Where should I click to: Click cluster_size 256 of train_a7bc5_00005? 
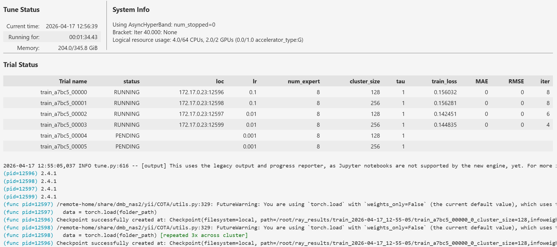tap(375, 147)
